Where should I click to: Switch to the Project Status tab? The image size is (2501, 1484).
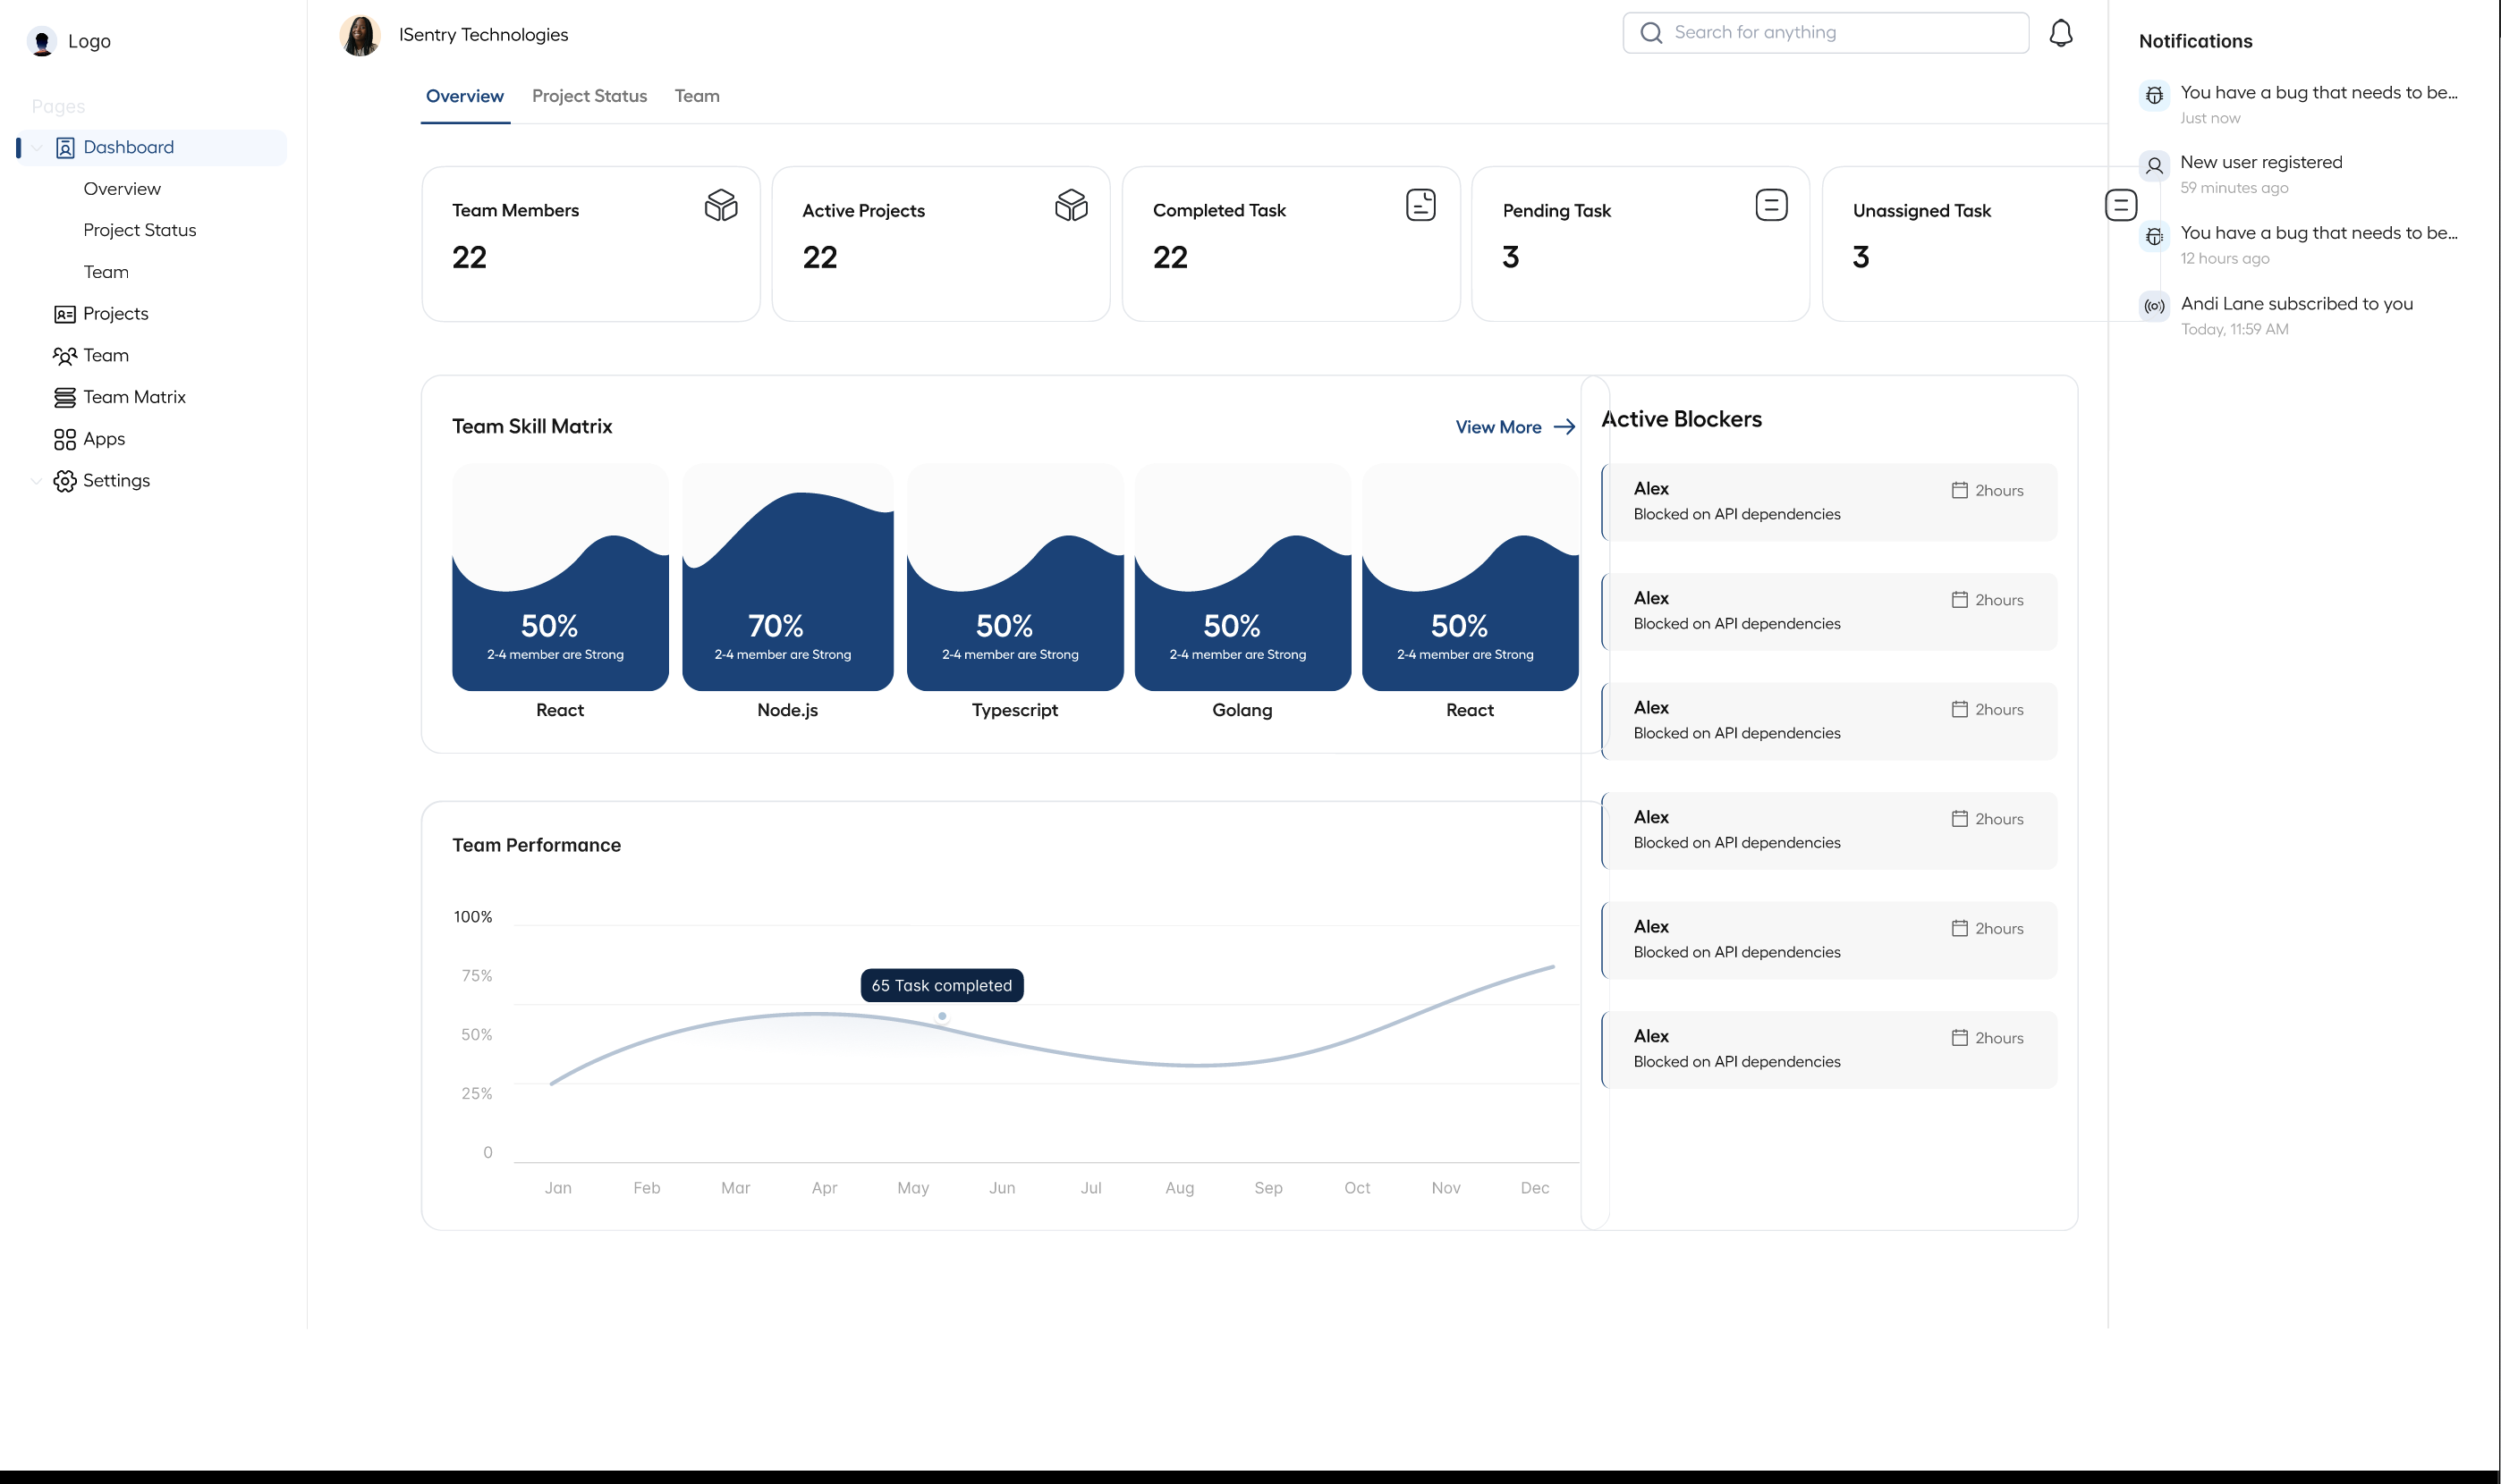coord(589,96)
